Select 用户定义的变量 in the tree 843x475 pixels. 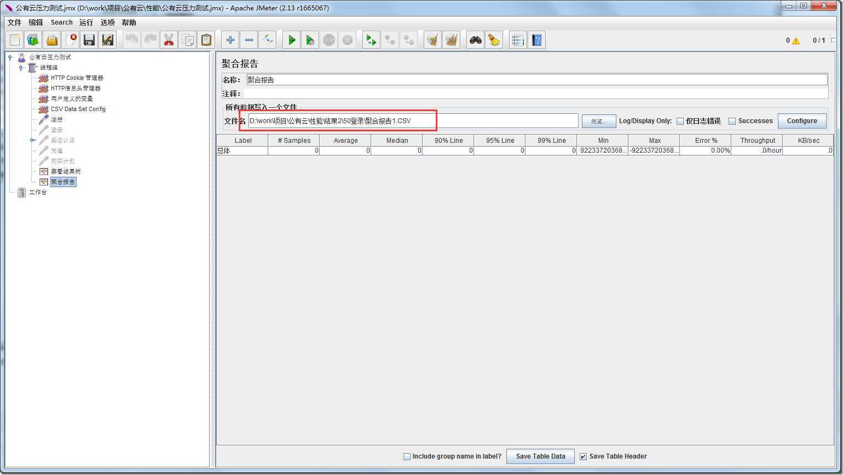(72, 99)
